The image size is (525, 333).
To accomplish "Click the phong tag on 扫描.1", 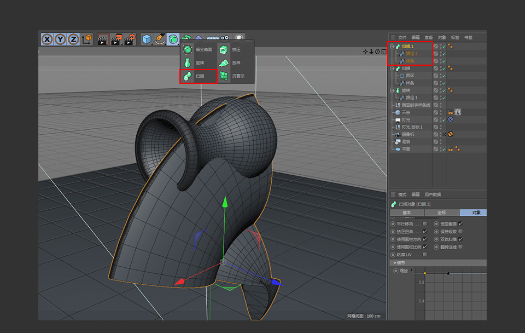I will 450,46.
